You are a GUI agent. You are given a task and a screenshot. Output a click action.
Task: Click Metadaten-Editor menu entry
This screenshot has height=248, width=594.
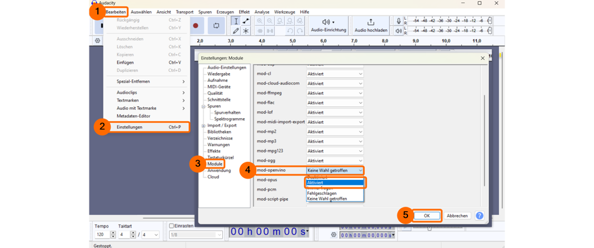(x=146, y=116)
